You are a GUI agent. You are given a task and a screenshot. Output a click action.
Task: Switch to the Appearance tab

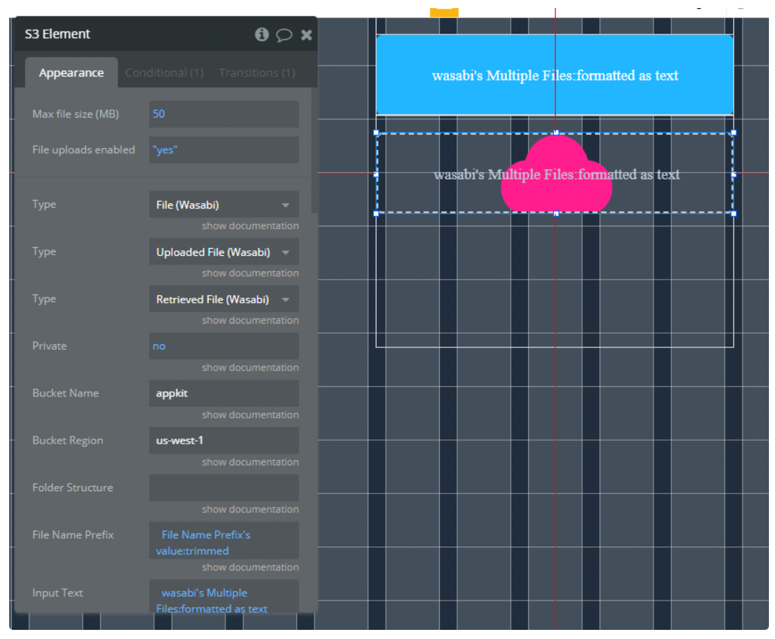click(71, 73)
